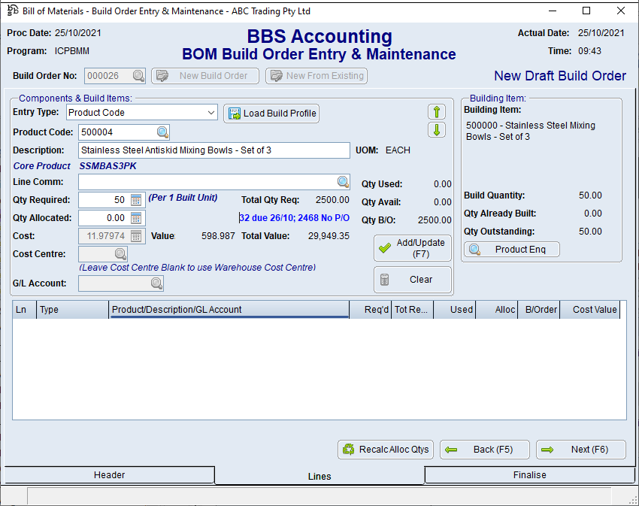Go to Next (F6) step
Image resolution: width=639 pixels, height=506 pixels.
(580, 450)
